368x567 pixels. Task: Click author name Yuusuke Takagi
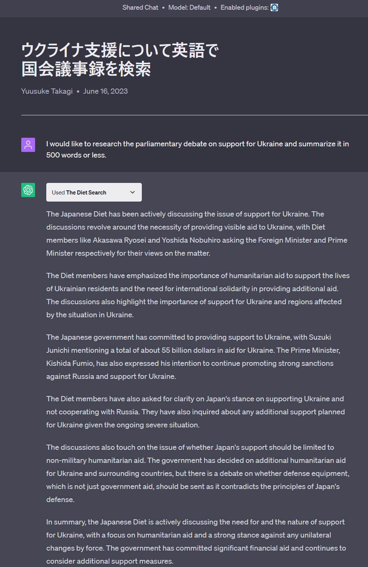pos(47,91)
